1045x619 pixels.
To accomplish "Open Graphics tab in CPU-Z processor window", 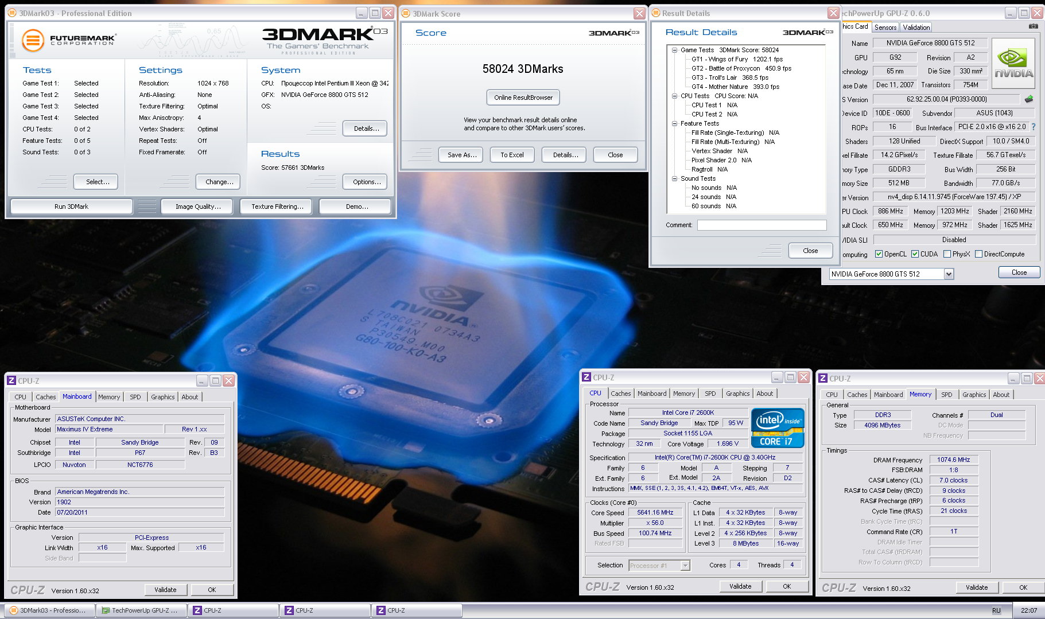I will 737,394.
